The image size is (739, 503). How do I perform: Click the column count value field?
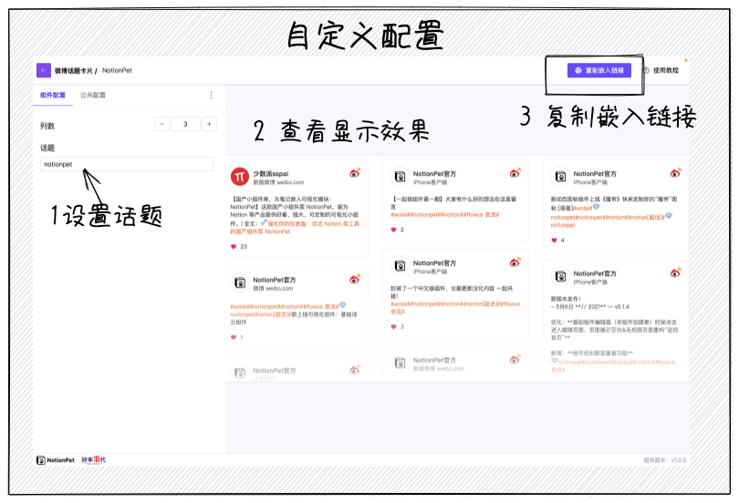(185, 124)
